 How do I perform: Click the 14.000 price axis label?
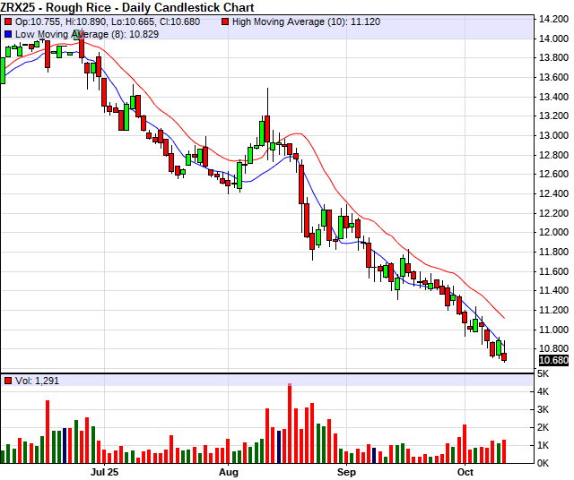553,39
